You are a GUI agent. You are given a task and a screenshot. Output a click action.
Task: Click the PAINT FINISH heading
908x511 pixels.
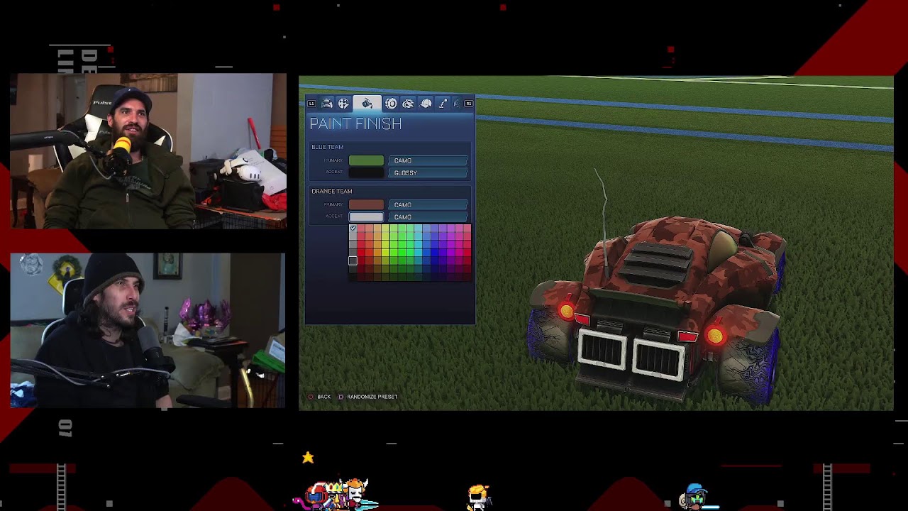[x=355, y=123]
